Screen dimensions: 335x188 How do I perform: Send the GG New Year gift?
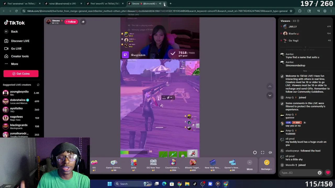(153, 165)
